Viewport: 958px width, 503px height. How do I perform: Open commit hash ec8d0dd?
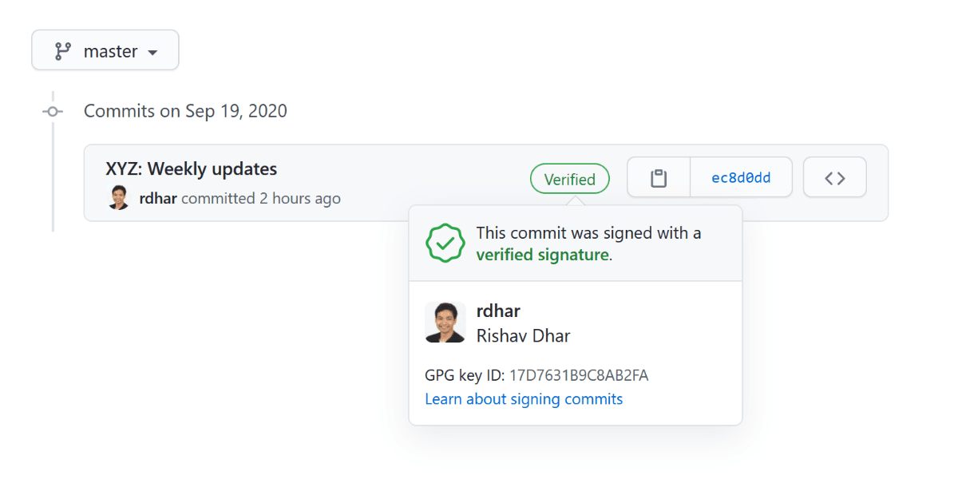coord(741,178)
